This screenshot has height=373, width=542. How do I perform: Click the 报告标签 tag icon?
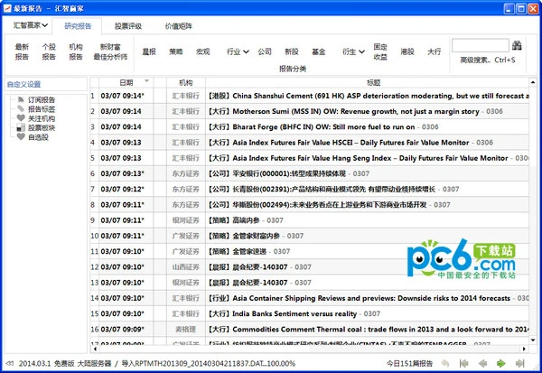[21, 108]
